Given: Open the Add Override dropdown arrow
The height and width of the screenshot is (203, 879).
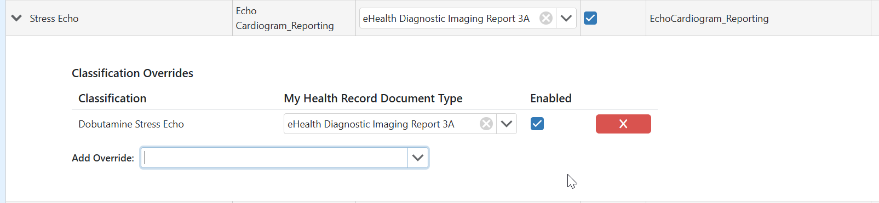Looking at the screenshot, I should coord(418,158).
